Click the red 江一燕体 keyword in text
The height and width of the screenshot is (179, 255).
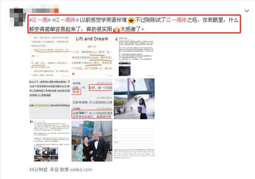point(176,20)
